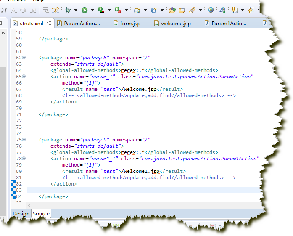Screen dimensions: 293x236
Task: Click the commented allowed-methods on line 81
Action: [x=149, y=178]
